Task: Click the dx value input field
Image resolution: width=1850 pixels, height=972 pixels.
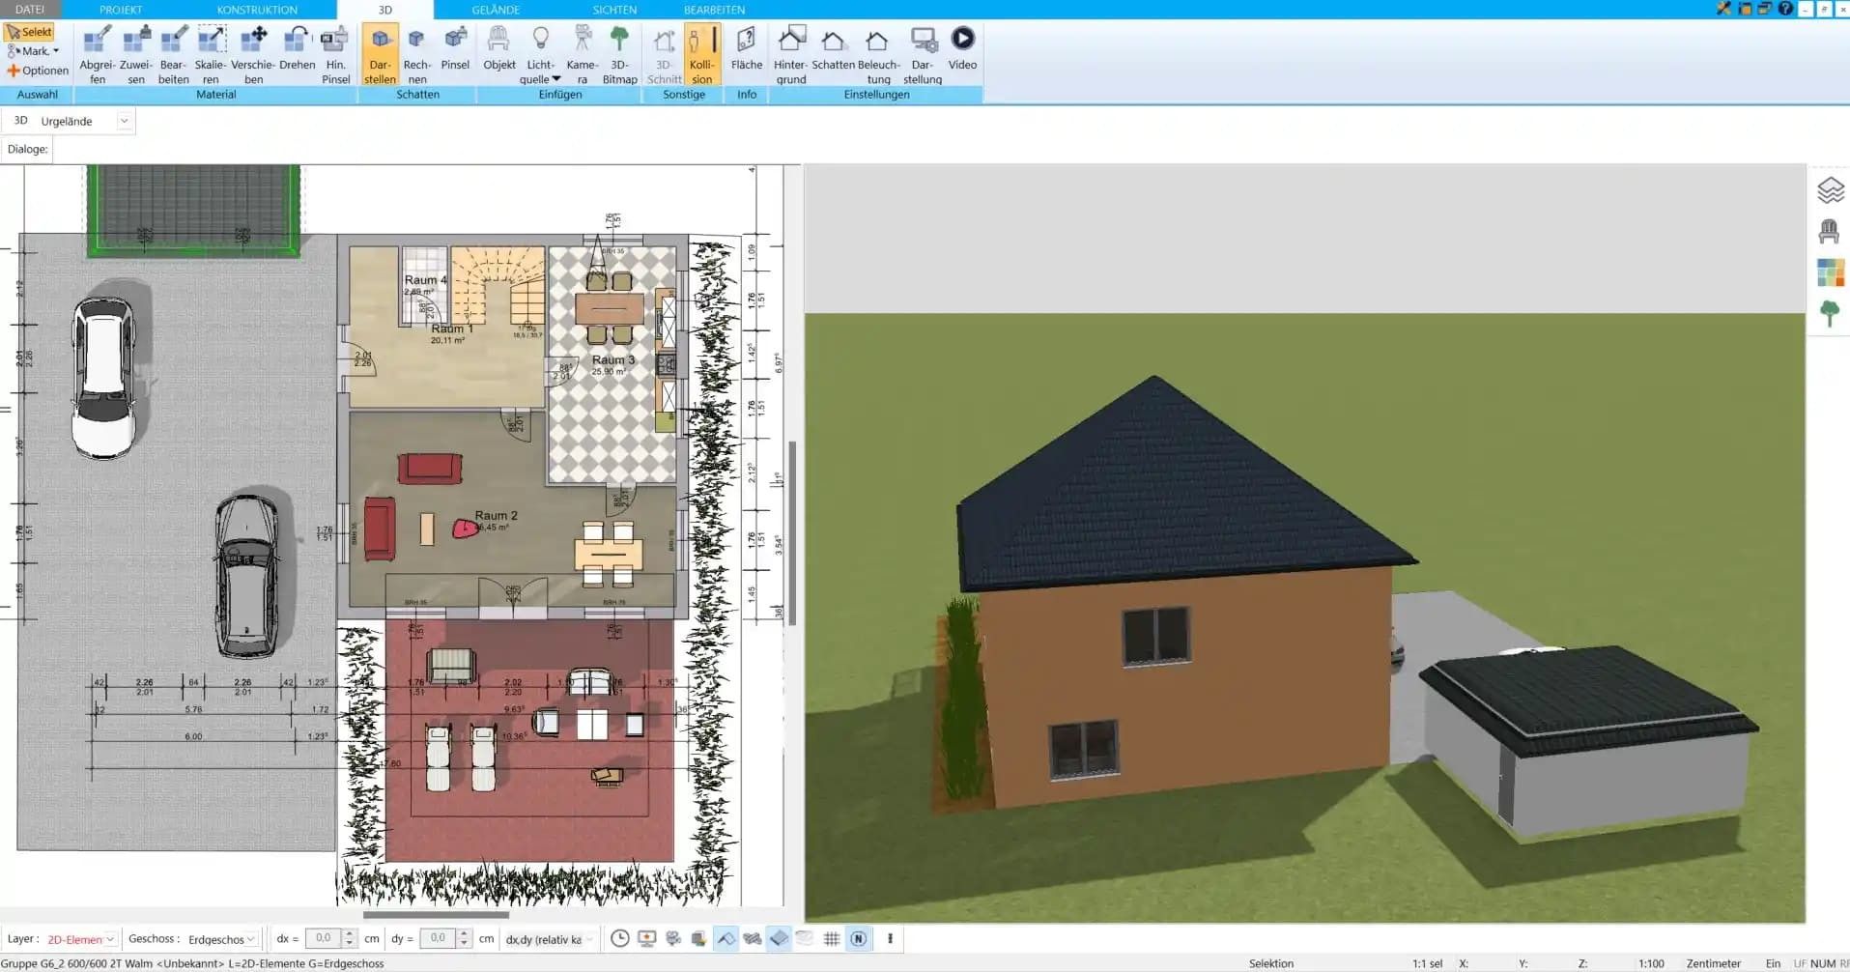Action: [324, 938]
